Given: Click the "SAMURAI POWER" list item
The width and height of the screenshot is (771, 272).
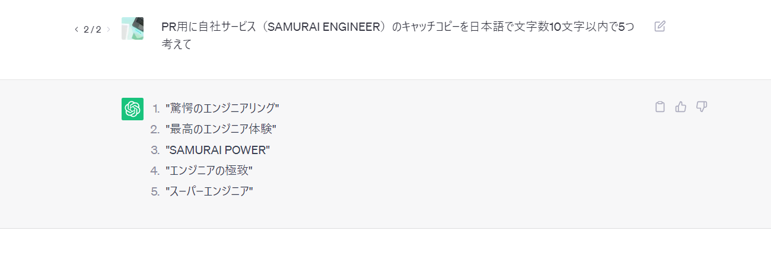Looking at the screenshot, I should coord(218,150).
